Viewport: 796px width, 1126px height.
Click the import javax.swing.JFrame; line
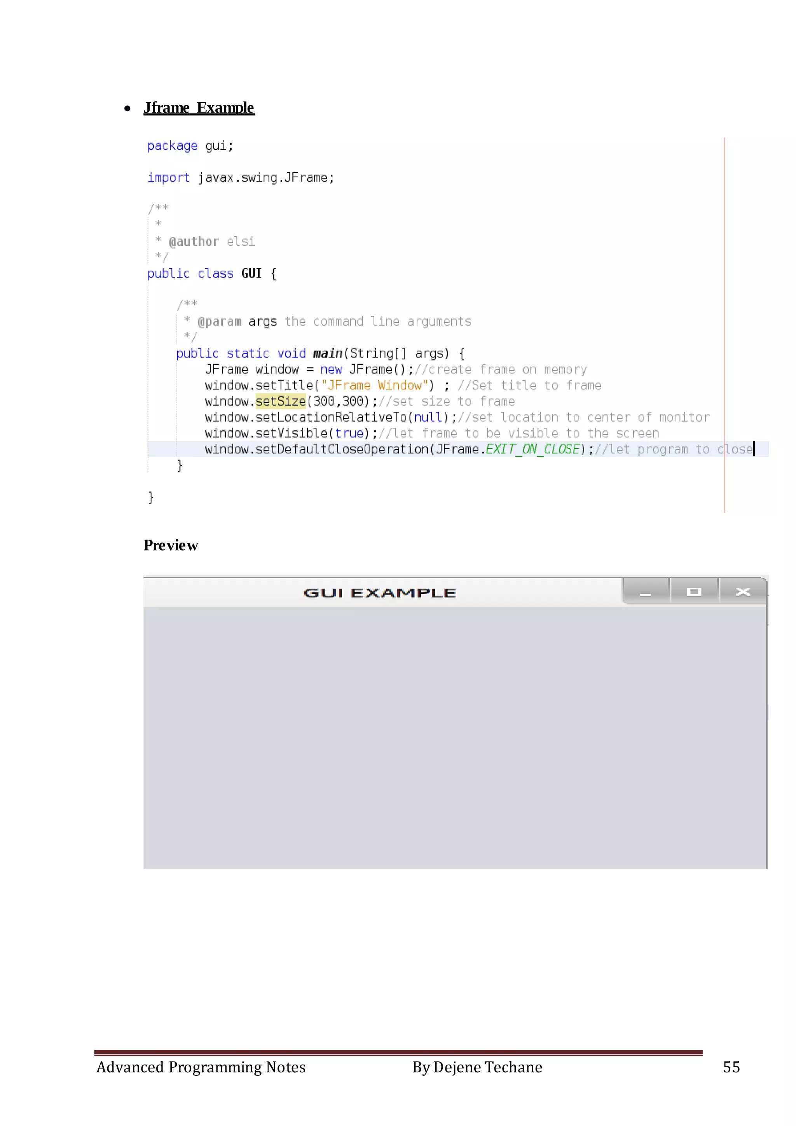241,178
